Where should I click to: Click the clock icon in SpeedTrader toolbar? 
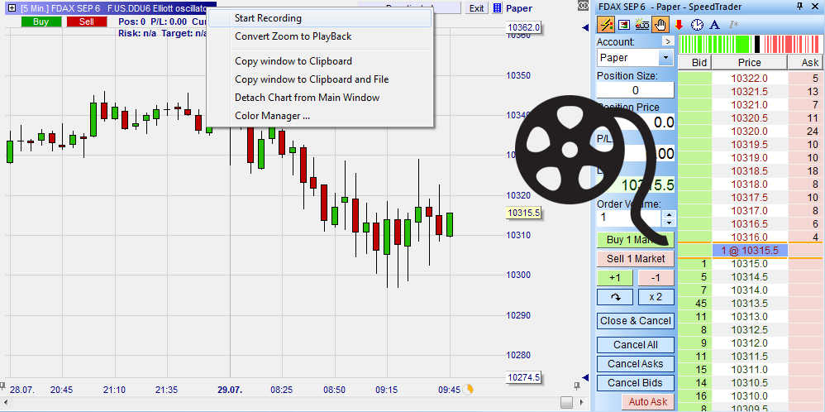[x=697, y=24]
